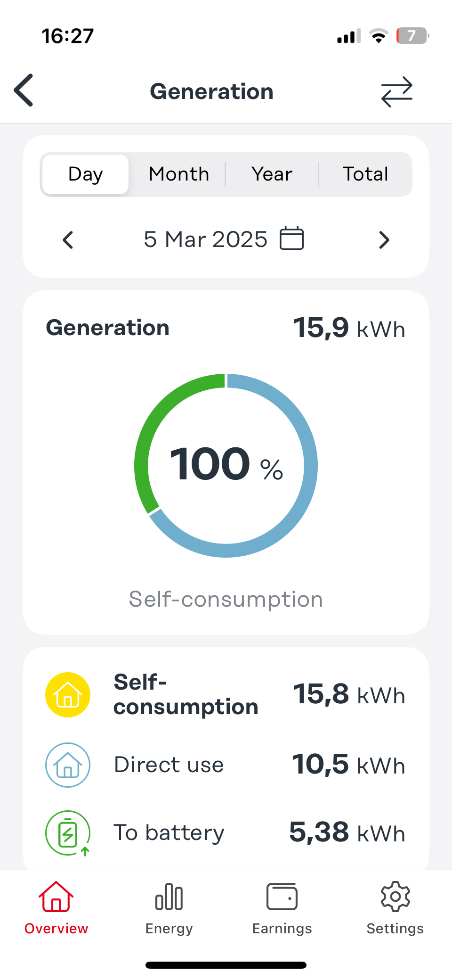Image resolution: width=452 pixels, height=980 pixels.
Task: Switch to the Year period segment
Action: (272, 174)
